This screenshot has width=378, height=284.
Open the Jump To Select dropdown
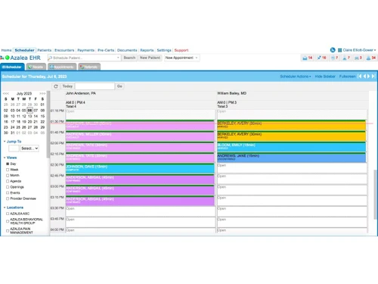pyautogui.click(x=29, y=148)
